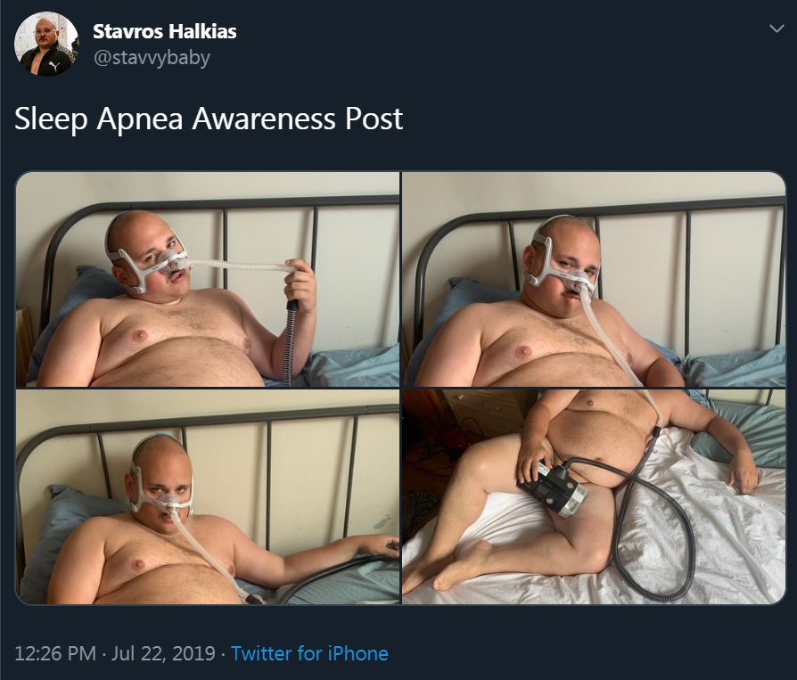797x680 pixels.
Task: Click the CPAP machine in the bottom-right photo
Action: [553, 489]
